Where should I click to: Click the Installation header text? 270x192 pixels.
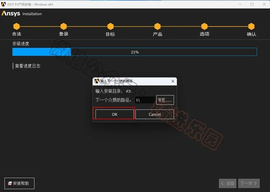[x=32, y=14]
